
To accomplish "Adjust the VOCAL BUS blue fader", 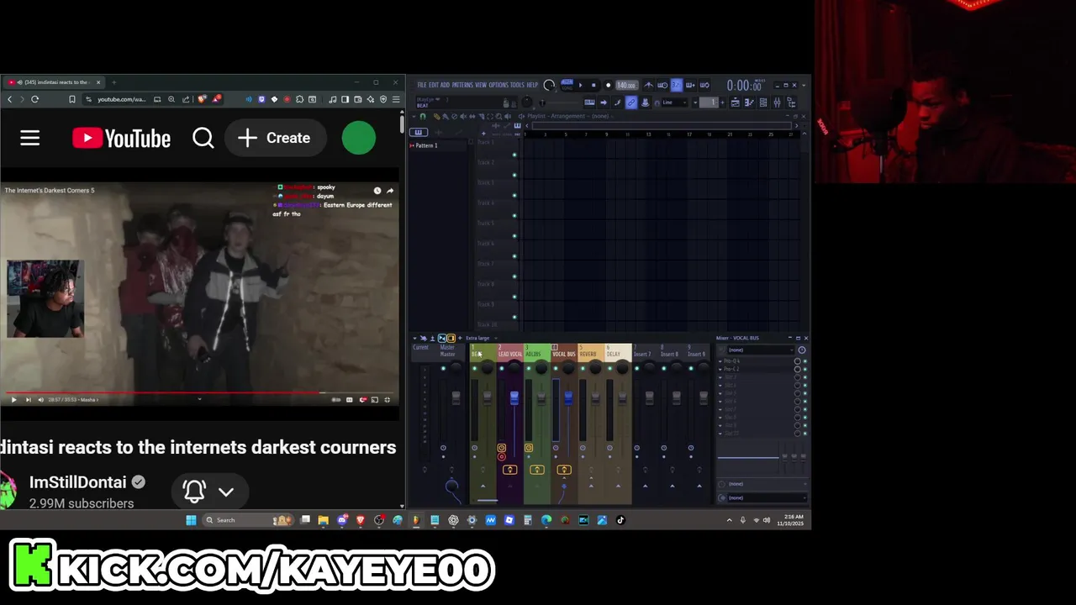I will coord(568,398).
